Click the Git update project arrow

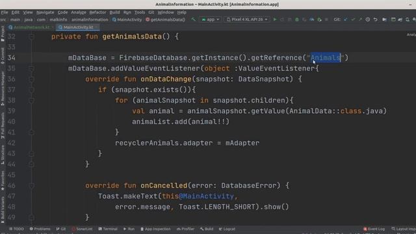point(345,19)
